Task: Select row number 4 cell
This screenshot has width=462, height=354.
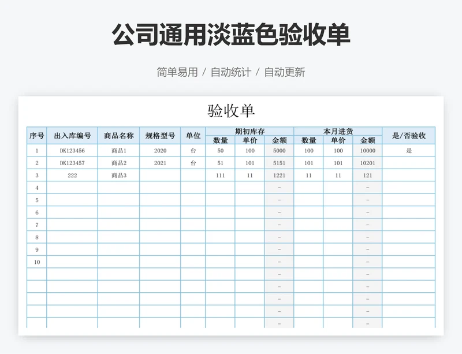Action: pyautogui.click(x=37, y=188)
